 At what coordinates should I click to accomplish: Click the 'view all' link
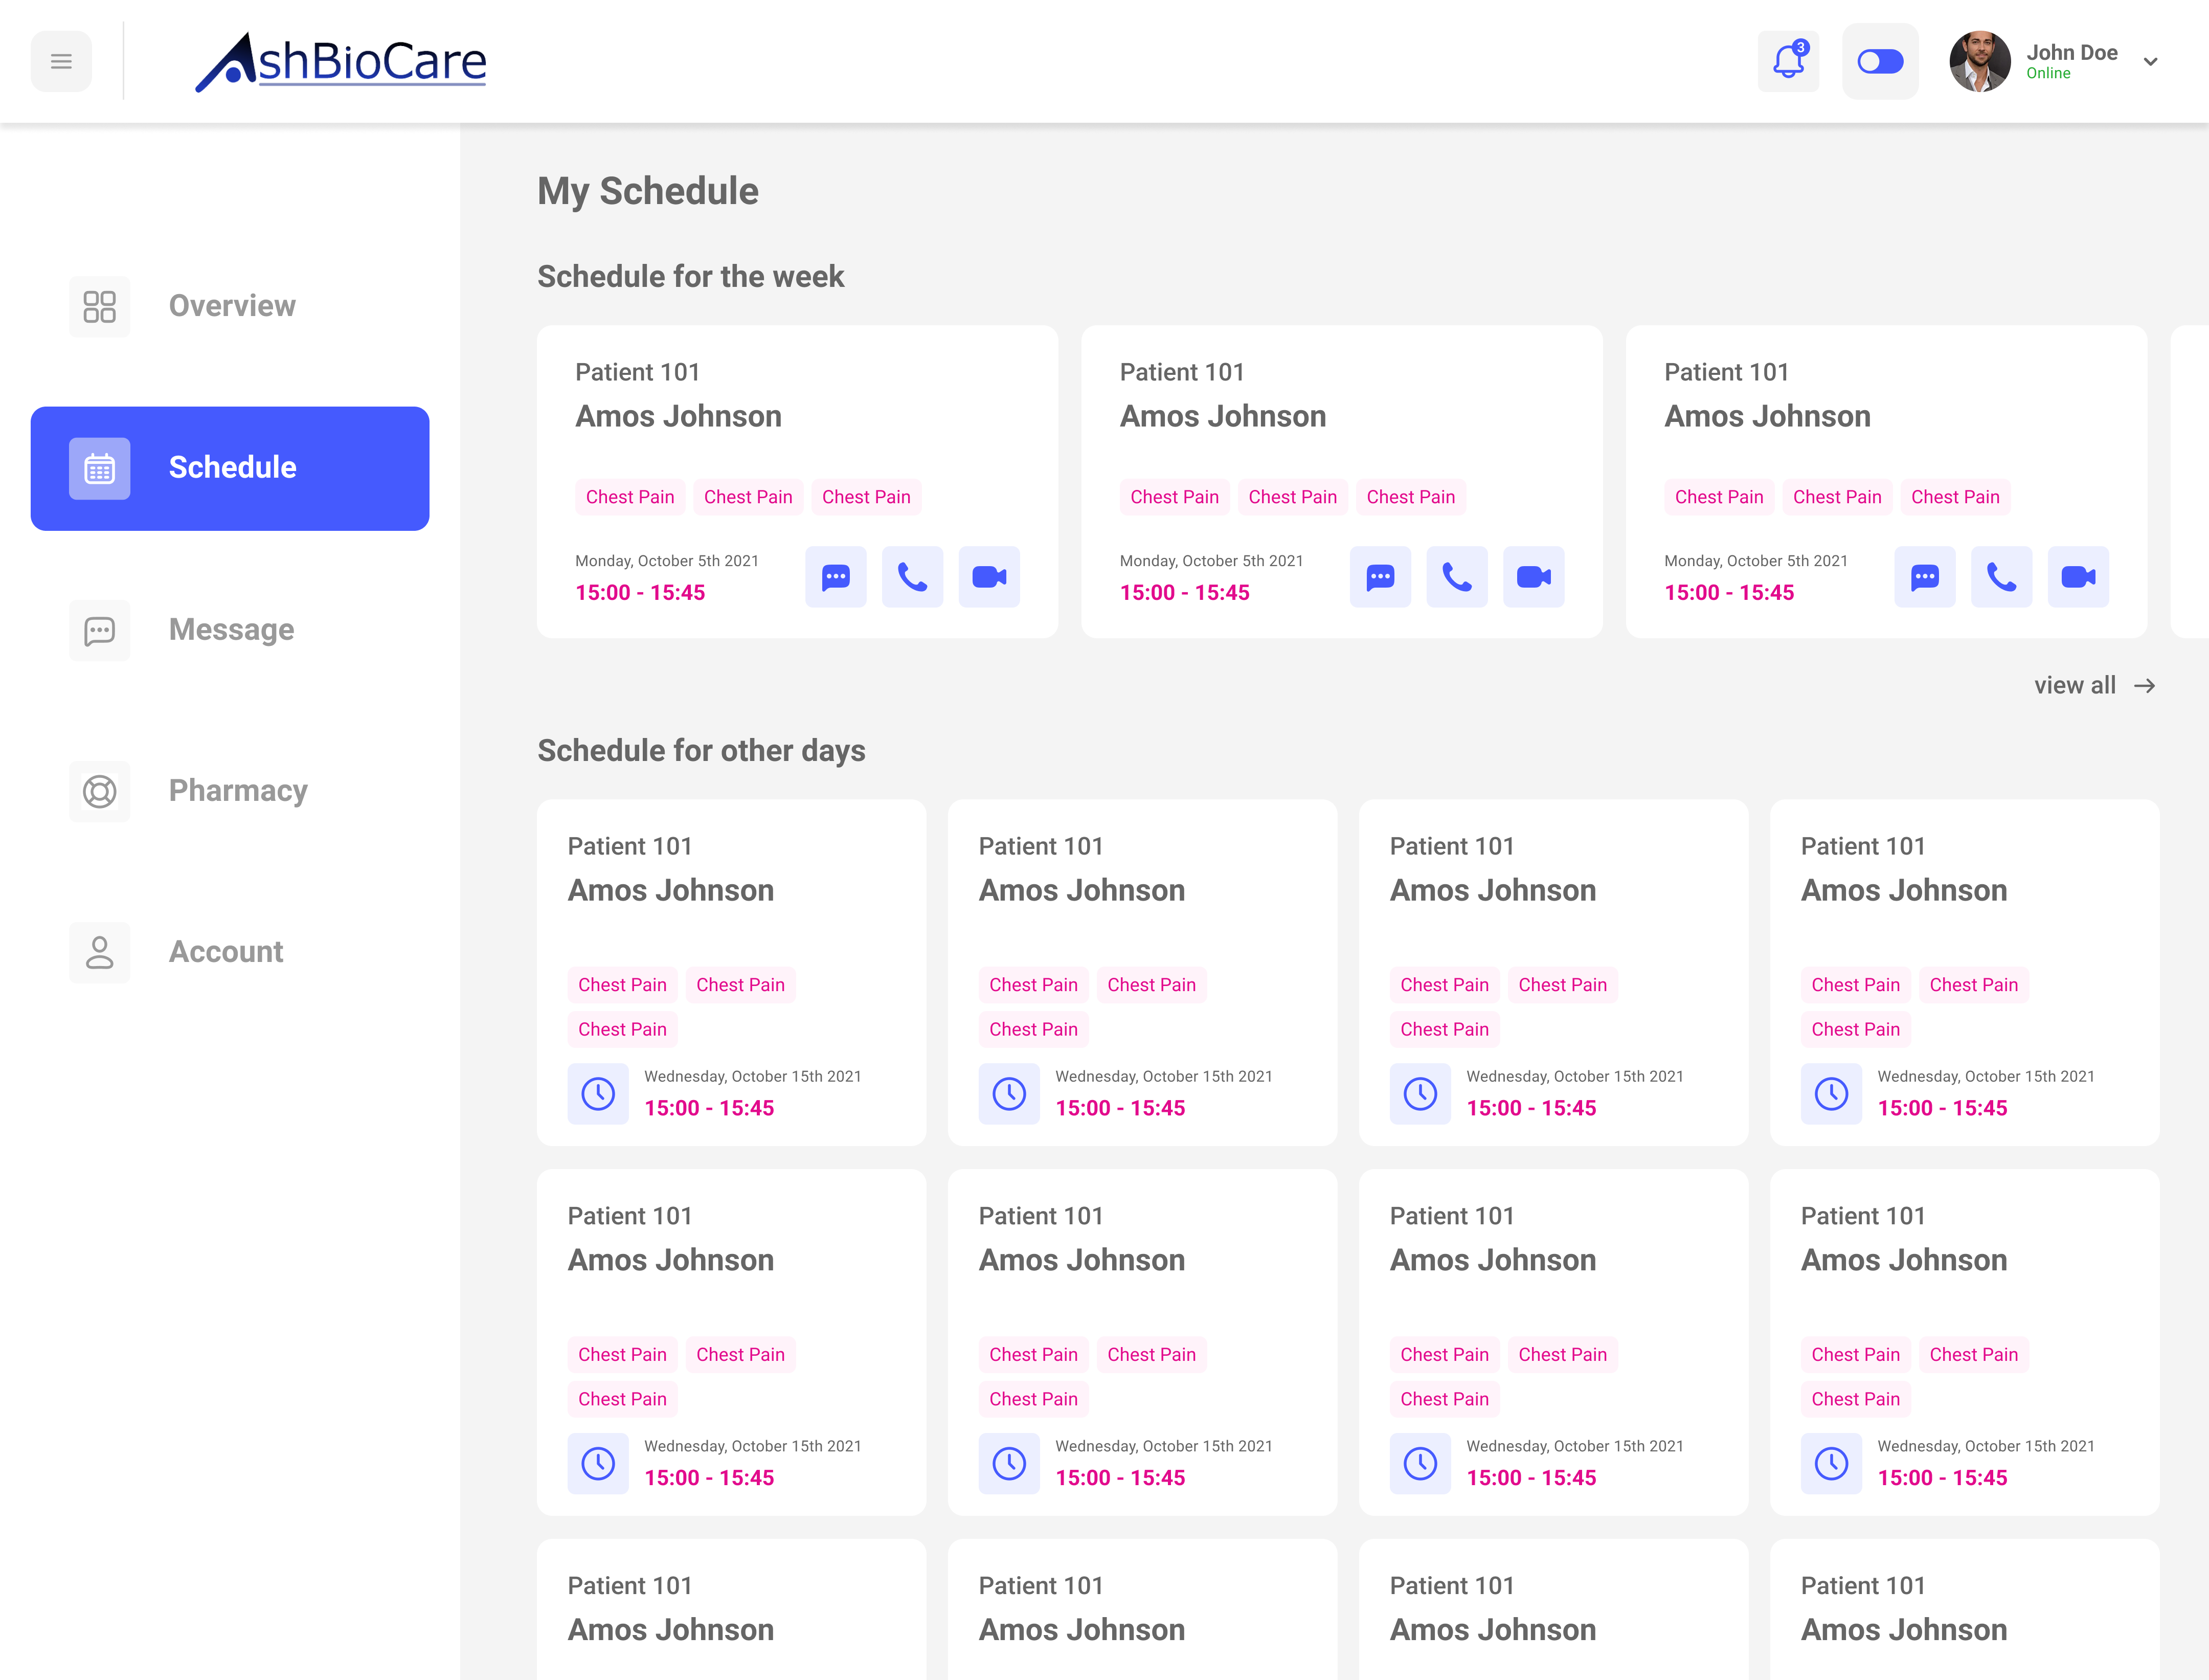point(2094,686)
